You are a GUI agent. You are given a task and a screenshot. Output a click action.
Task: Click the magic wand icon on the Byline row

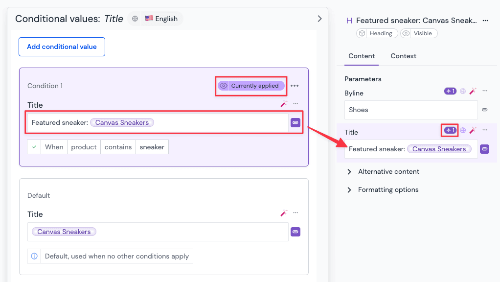[473, 91]
